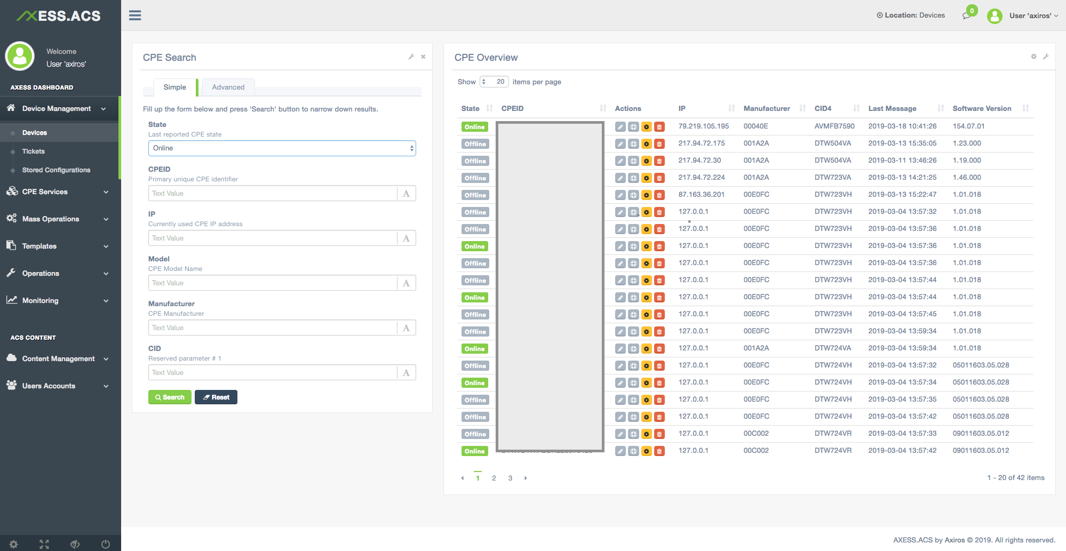Click the hamburger menu icon
The image size is (1066, 551).
point(135,15)
